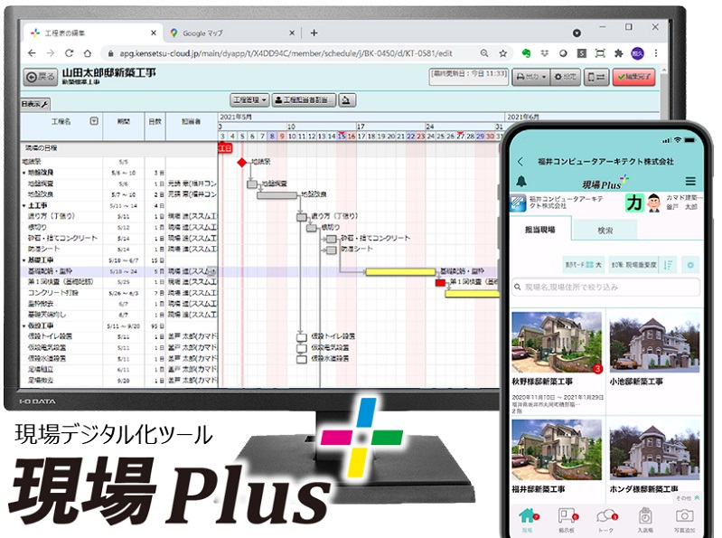
Task: Click the 工程担当者割当 button
Action: point(304,100)
